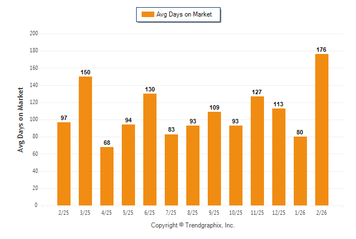Click the 5/25 bar showing 94
The image size is (356, 239).
coord(128,165)
